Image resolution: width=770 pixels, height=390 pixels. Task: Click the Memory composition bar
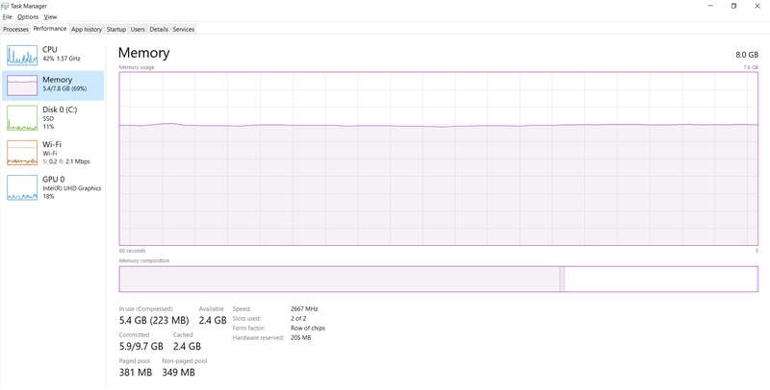439,279
